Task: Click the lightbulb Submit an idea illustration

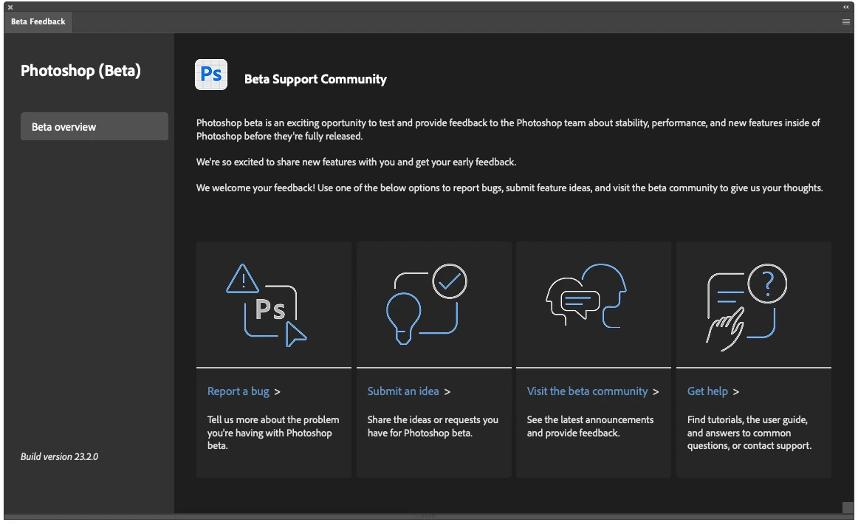Action: click(x=427, y=303)
